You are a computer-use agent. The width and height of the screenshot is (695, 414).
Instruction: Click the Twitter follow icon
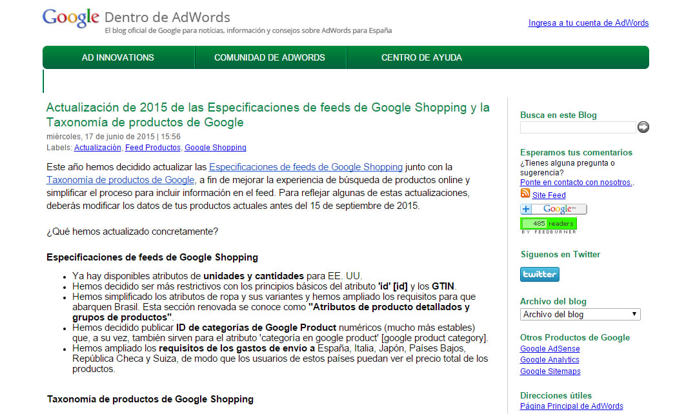tap(539, 274)
